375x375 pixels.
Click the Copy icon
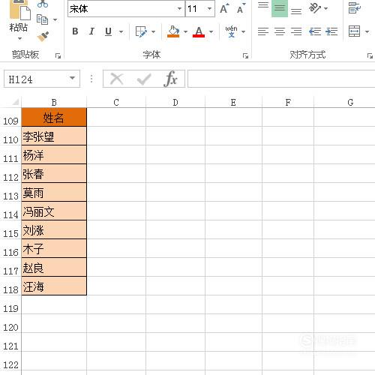42,19
